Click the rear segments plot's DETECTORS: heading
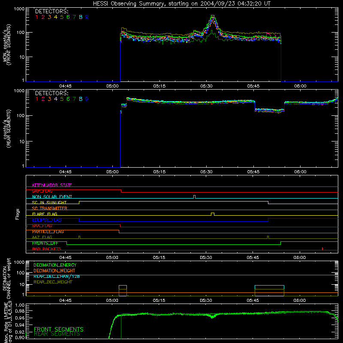Viewport: 343px width, 343px height. [x=51, y=93]
